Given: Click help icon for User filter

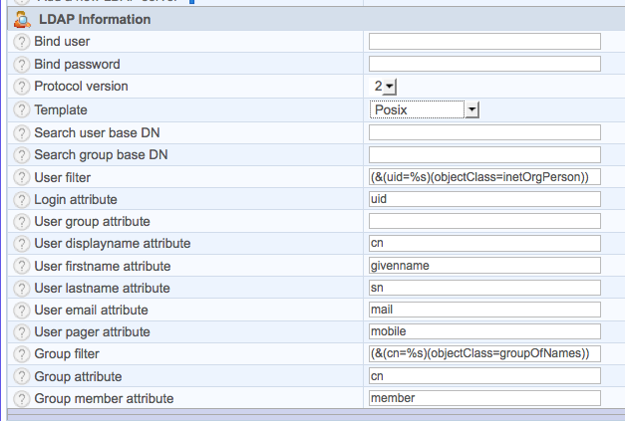Looking at the screenshot, I should click(x=22, y=177).
